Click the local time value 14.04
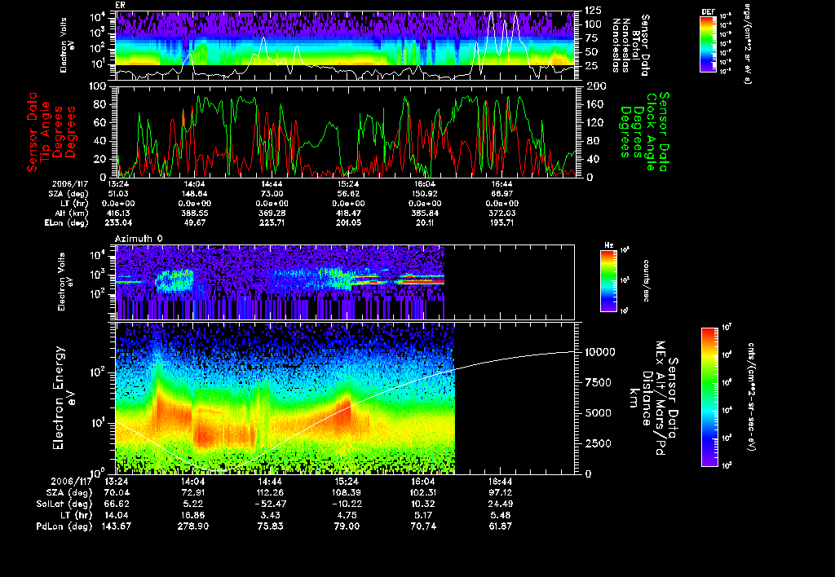835x577 pixels. [117, 515]
